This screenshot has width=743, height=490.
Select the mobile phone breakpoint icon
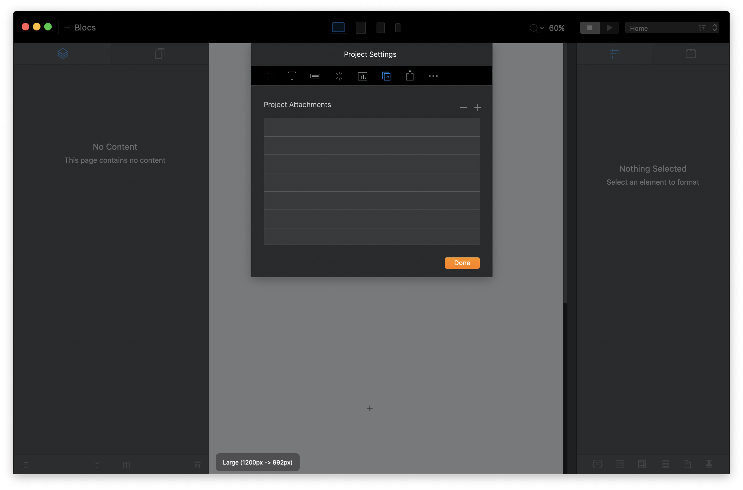click(x=398, y=28)
